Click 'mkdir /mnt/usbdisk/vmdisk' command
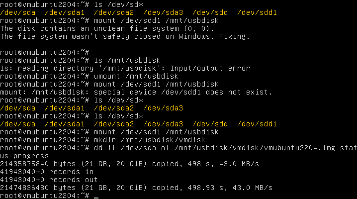The width and height of the screenshot is (357, 199). [150, 140]
